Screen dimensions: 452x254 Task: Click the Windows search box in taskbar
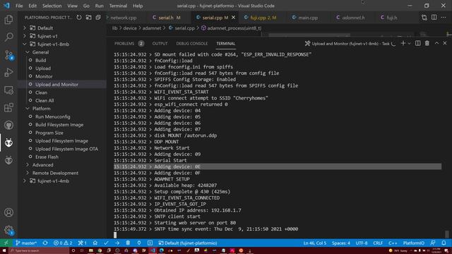tap(39, 250)
